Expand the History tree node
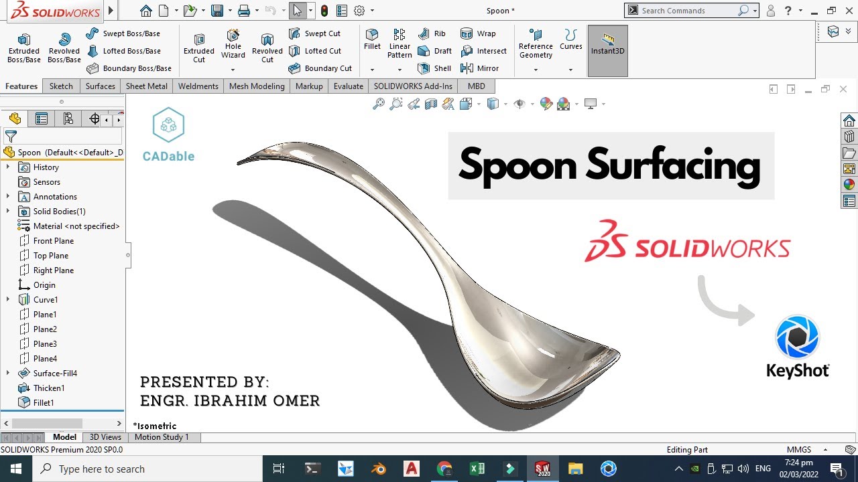This screenshot has height=482, width=858. click(x=8, y=167)
